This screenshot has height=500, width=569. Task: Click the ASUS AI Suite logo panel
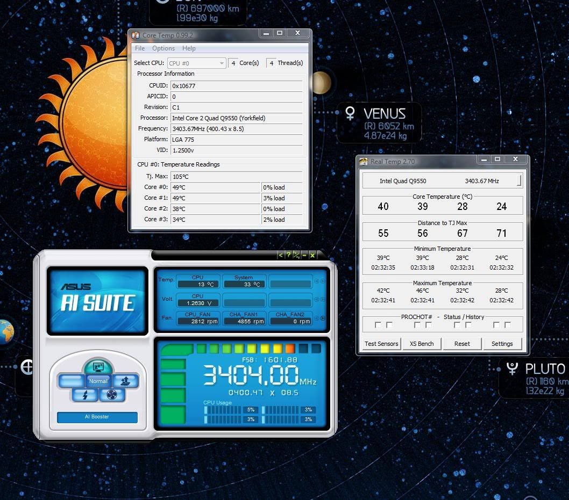pos(97,301)
